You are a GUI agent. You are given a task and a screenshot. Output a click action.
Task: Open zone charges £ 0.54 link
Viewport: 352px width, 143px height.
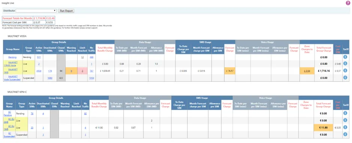click(x=307, y=71)
